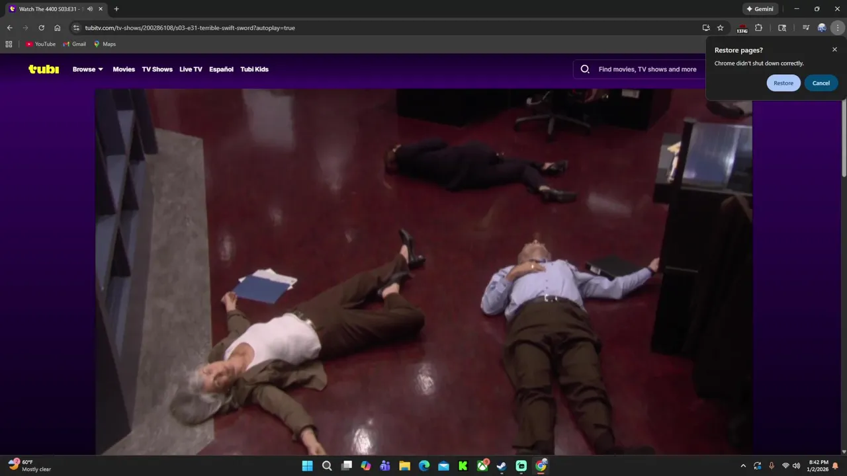Open Chrome's three-dot menu

pyautogui.click(x=838, y=28)
